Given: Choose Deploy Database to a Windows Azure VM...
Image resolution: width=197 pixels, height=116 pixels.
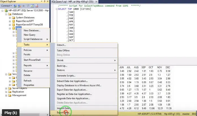Looking at the screenshot, I should coord(84,86).
